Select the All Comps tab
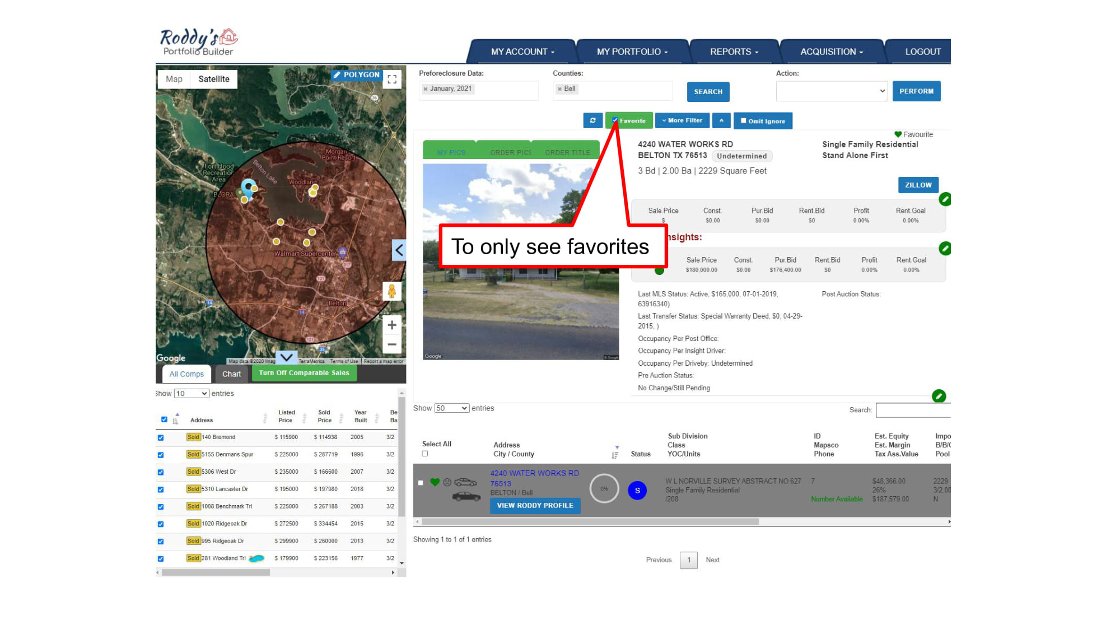Viewport: 1120px width, 630px height. pyautogui.click(x=186, y=374)
